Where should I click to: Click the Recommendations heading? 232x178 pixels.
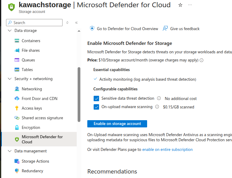tap(112, 171)
